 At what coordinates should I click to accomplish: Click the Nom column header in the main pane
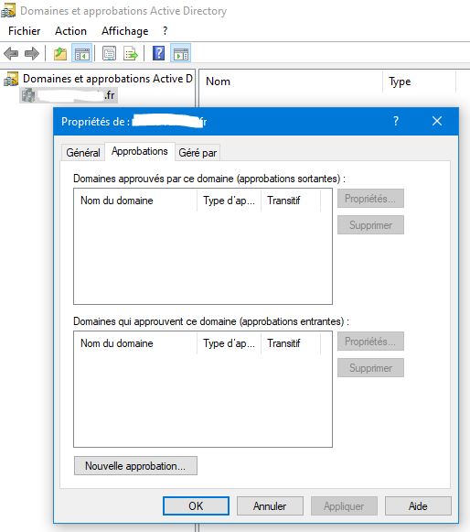pyautogui.click(x=291, y=81)
